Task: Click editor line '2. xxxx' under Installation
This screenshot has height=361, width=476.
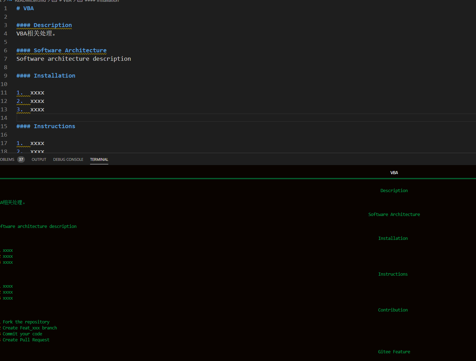Action: click(x=30, y=101)
